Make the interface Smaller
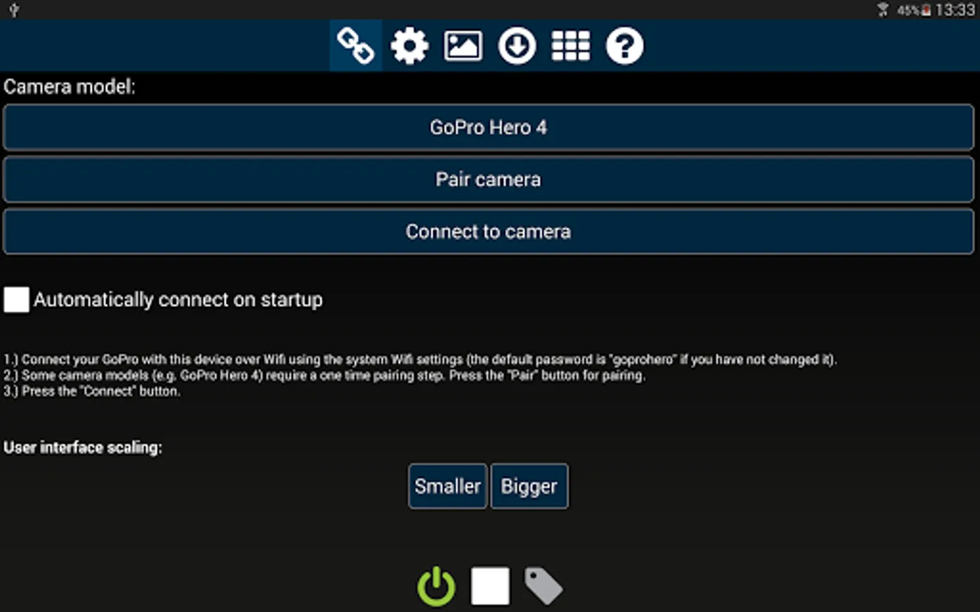 [448, 486]
